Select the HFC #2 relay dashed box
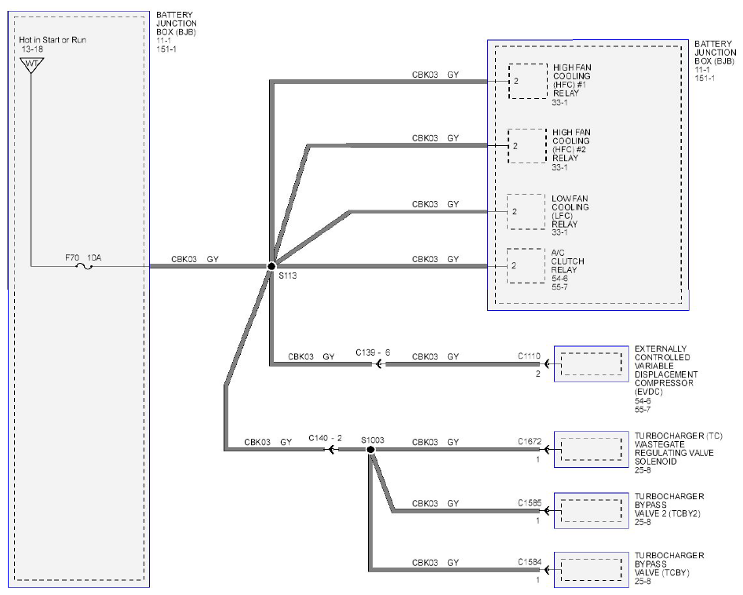This screenshot has height=595, width=743. (x=527, y=146)
